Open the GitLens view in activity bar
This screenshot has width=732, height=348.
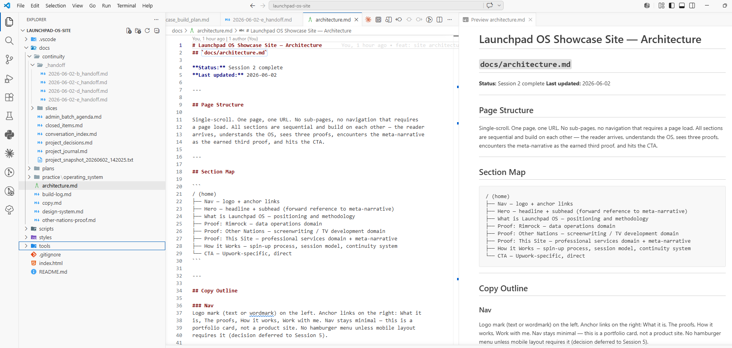9,172
